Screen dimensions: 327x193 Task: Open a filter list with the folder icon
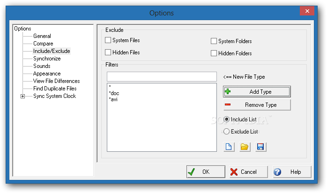tap(245, 147)
